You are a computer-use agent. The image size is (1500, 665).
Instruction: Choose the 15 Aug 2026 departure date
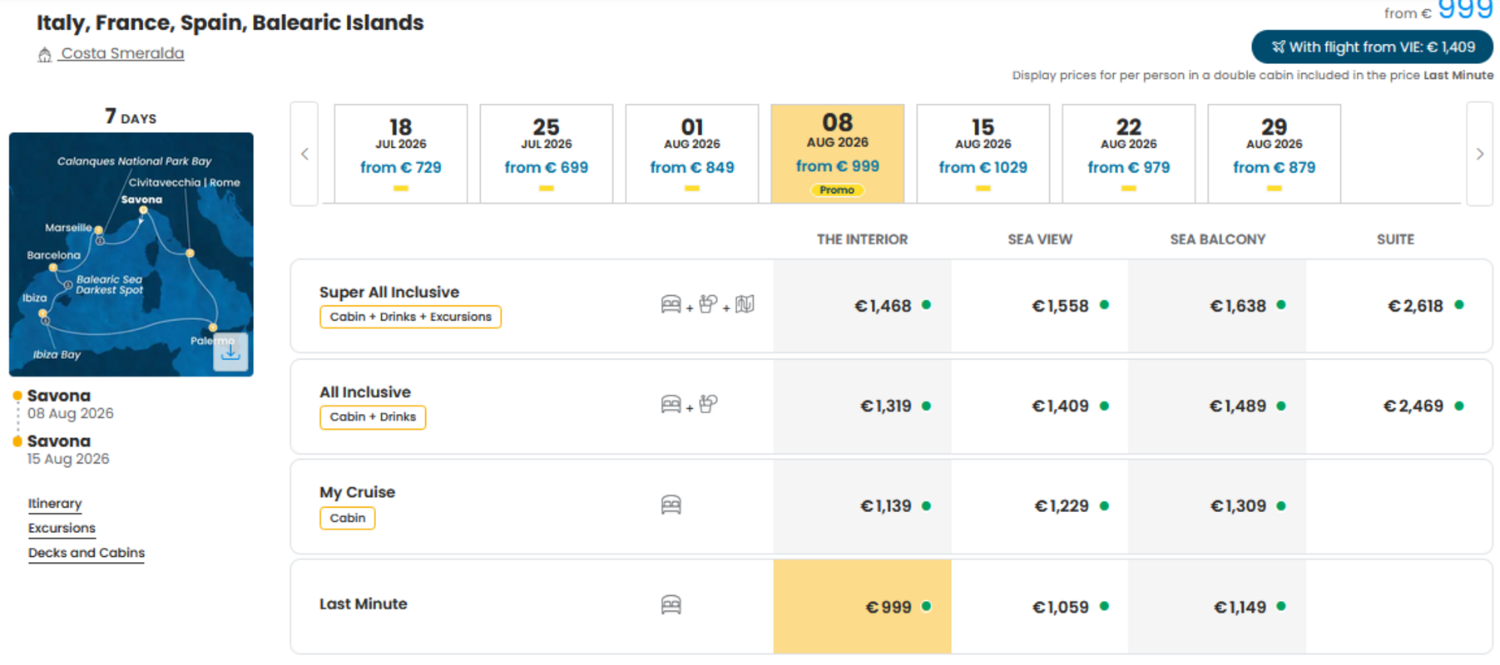pos(983,153)
